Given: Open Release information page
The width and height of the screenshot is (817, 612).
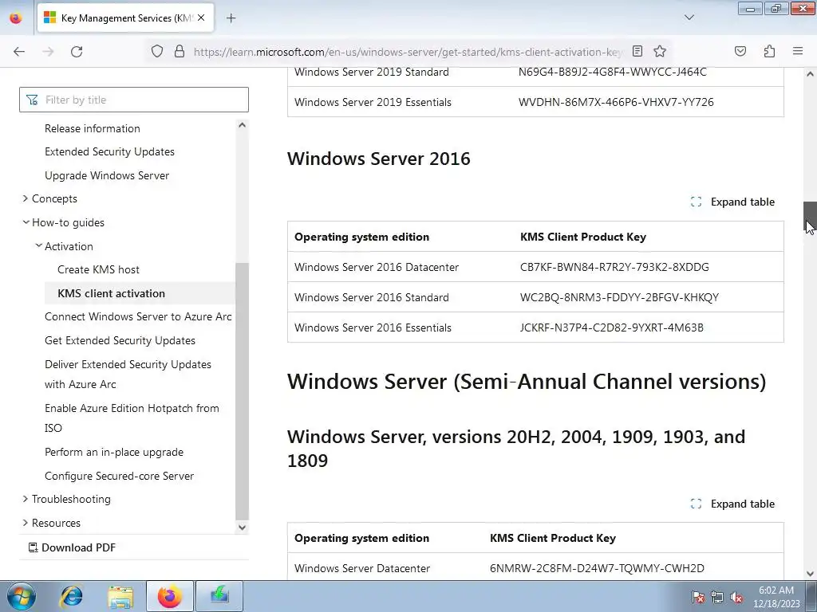Looking at the screenshot, I should (x=93, y=128).
